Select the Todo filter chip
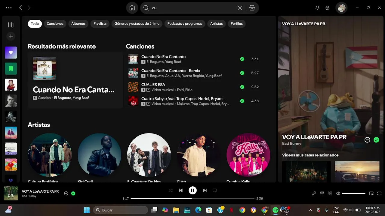 35,24
